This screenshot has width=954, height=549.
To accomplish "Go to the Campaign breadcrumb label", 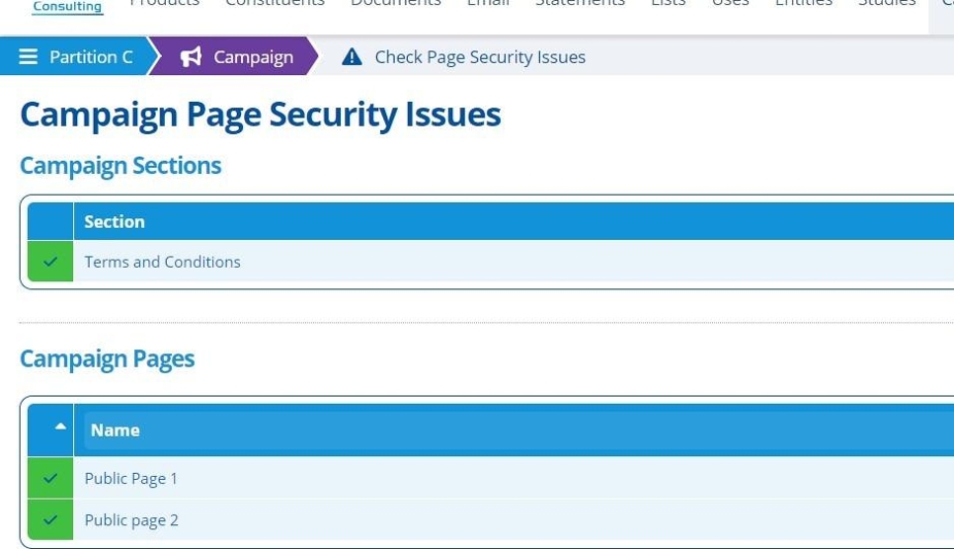I will pos(254,57).
